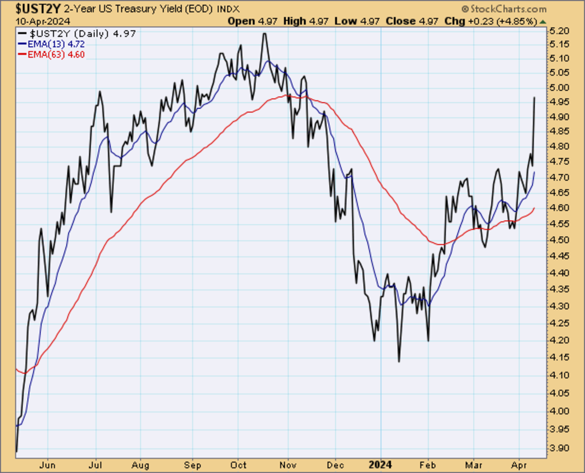
Task: Click the copyright symbol before StockCharts.com
Action: click(x=464, y=9)
